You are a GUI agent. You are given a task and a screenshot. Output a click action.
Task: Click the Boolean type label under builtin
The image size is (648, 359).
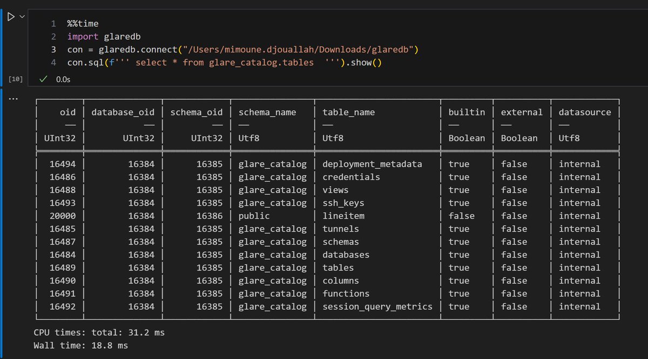click(467, 138)
